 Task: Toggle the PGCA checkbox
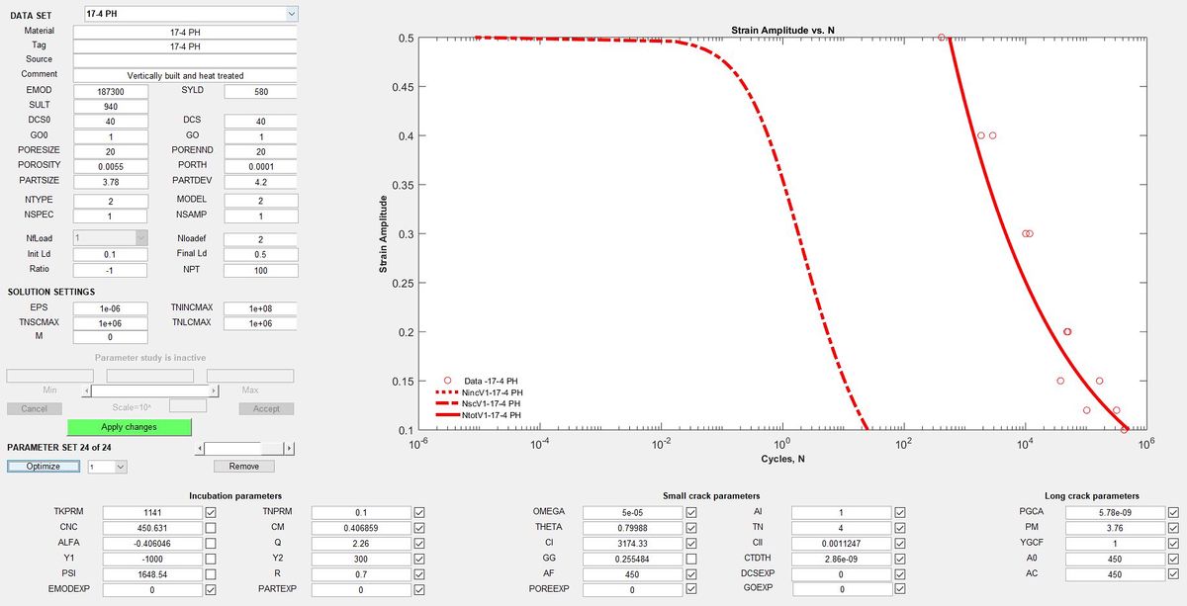click(x=1173, y=512)
